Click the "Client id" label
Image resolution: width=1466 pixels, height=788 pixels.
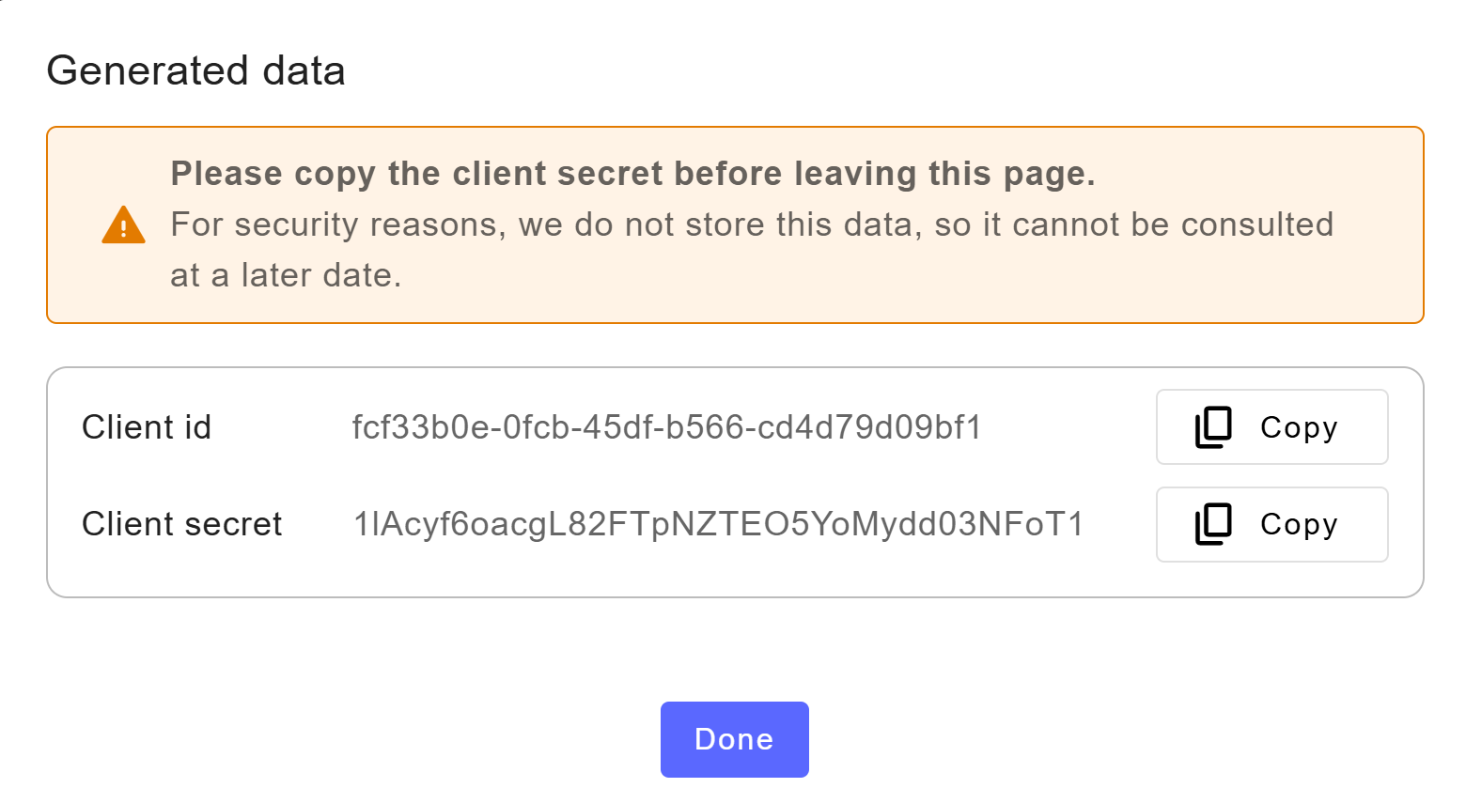(x=147, y=427)
